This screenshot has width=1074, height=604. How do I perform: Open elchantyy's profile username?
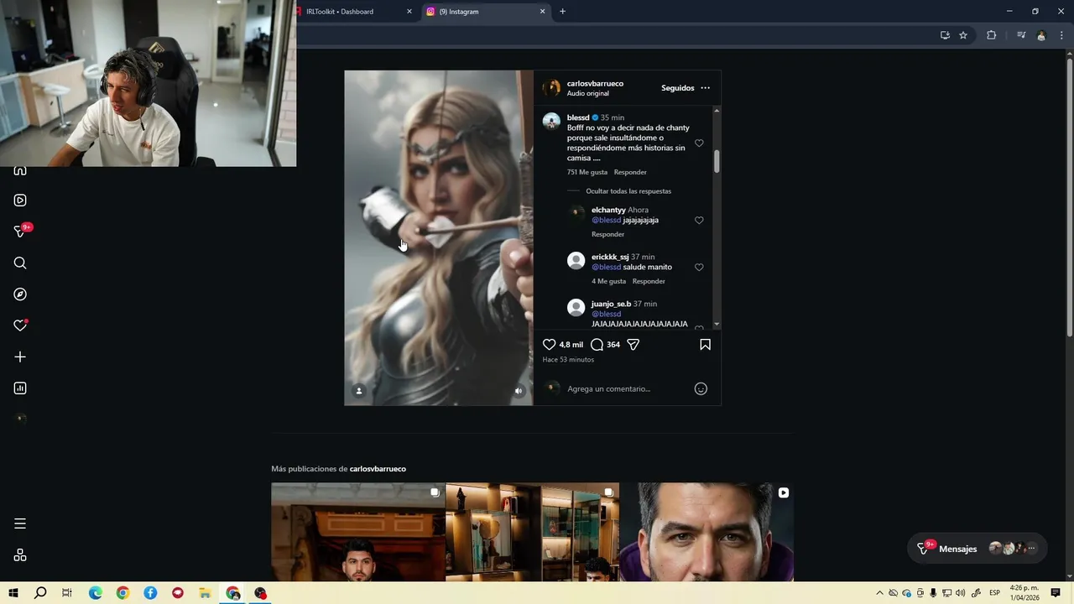608,210
